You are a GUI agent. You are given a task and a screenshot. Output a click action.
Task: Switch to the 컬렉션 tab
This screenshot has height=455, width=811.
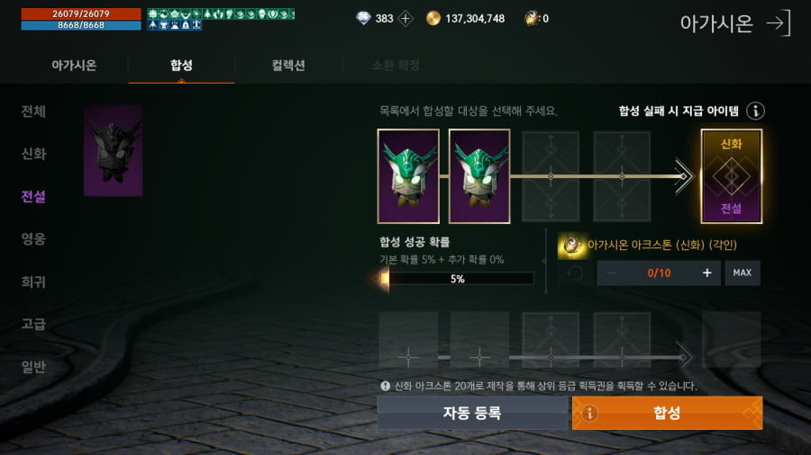(288, 66)
